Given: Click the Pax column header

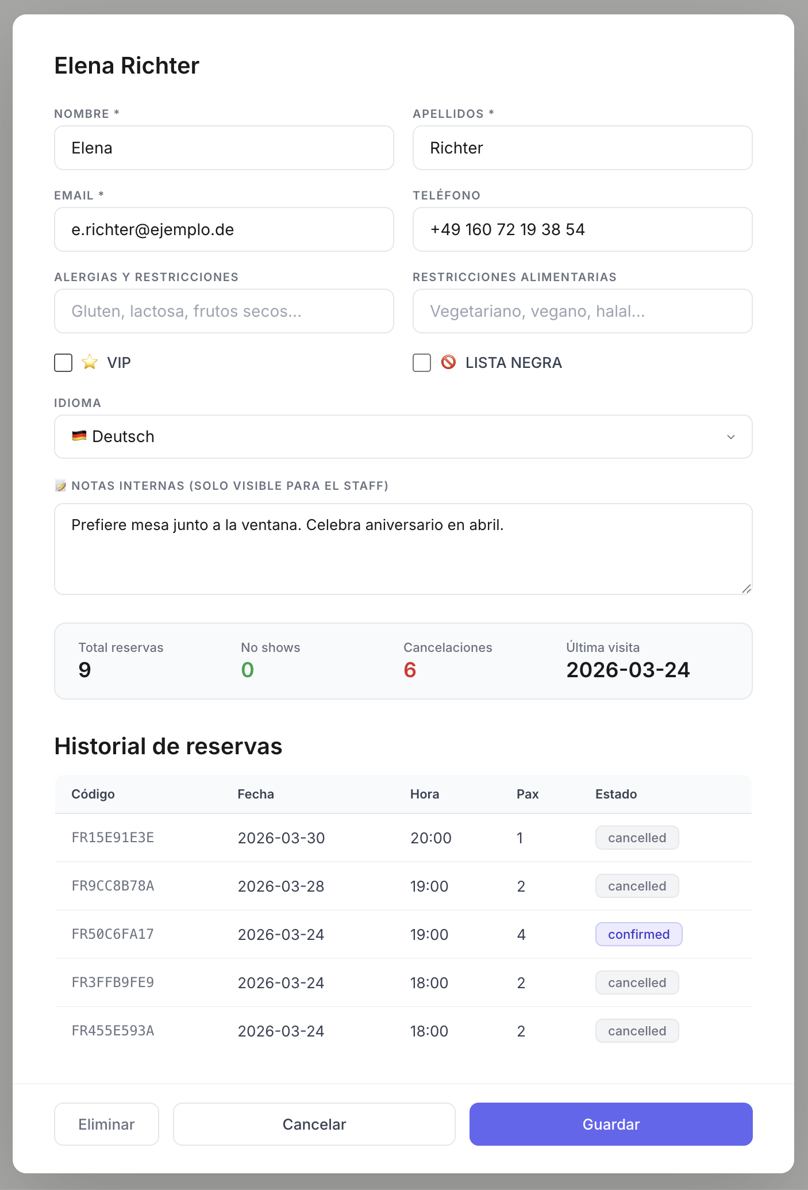Looking at the screenshot, I should (528, 794).
